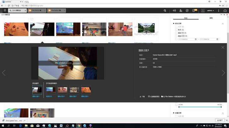Tick the 過去7天 (5) checkbox

click(176, 33)
